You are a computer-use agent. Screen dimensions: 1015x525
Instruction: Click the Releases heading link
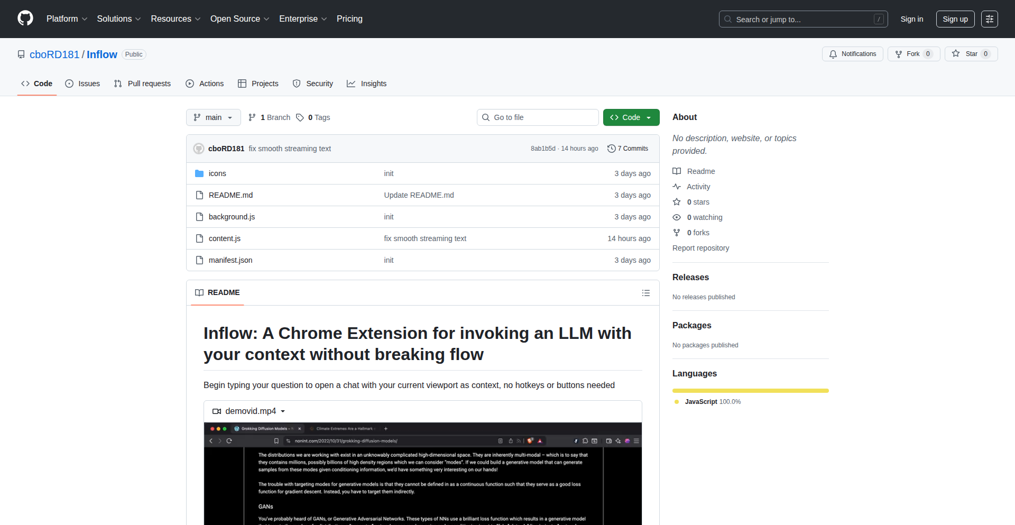point(690,277)
